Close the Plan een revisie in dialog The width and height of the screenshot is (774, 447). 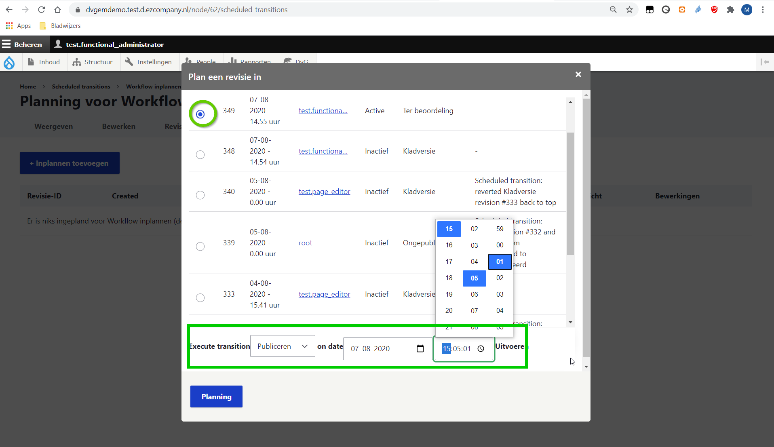[578, 74]
